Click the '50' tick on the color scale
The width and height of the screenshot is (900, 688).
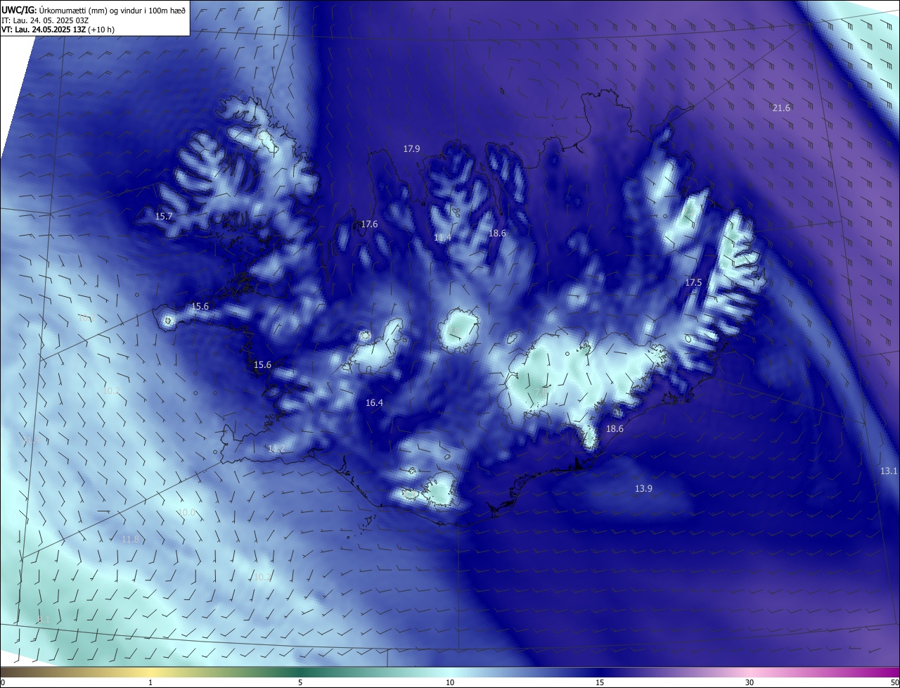pos(894,682)
